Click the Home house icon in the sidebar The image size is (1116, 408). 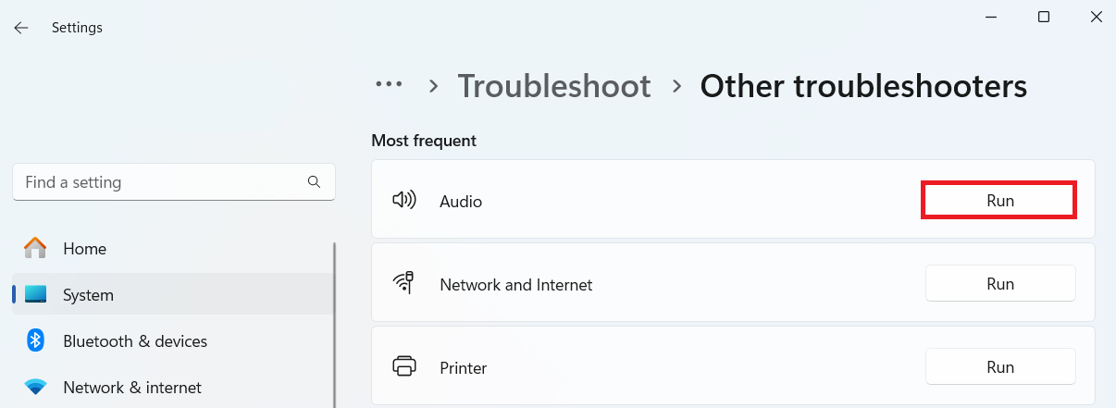pos(35,248)
